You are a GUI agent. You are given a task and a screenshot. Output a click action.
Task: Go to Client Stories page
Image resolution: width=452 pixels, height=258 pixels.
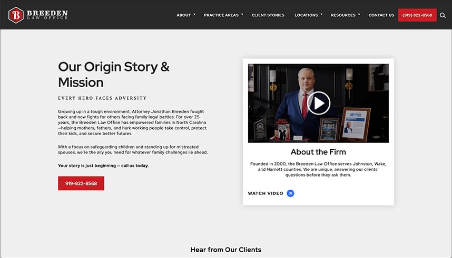(x=268, y=15)
